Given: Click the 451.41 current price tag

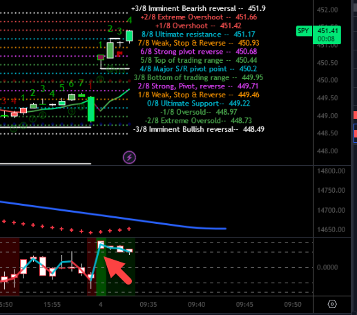Looking at the screenshot, I should pyautogui.click(x=327, y=31).
